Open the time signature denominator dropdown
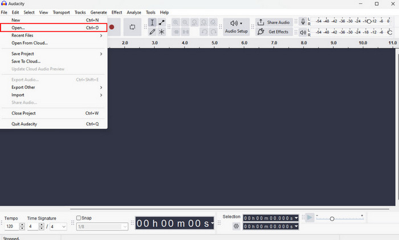 tap(58, 226)
